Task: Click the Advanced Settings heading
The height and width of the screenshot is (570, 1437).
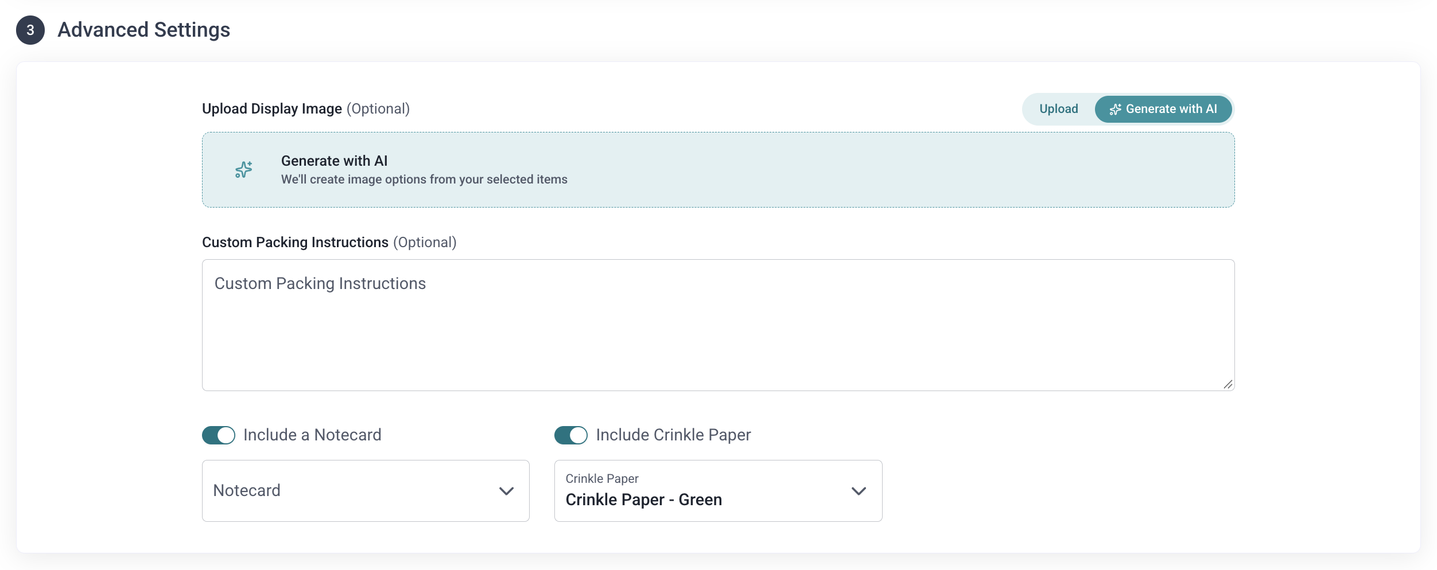Action: click(144, 30)
